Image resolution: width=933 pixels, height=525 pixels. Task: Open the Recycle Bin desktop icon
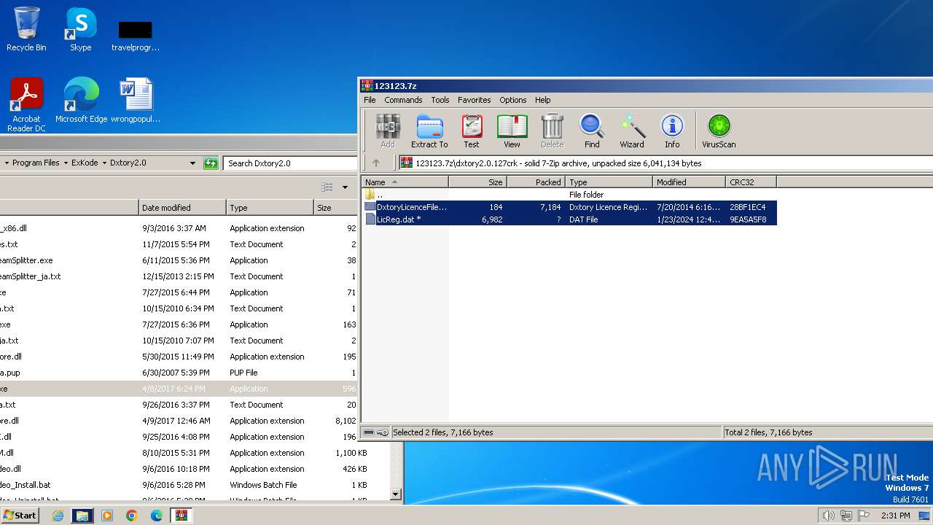click(x=26, y=29)
